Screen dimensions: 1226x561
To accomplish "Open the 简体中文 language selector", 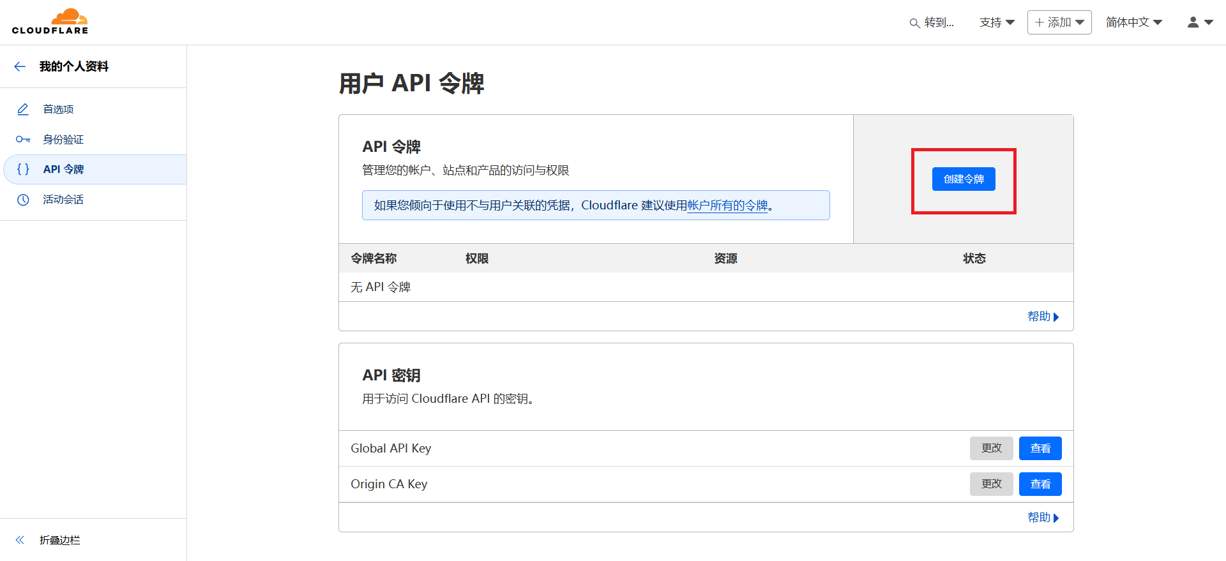I will pyautogui.click(x=1133, y=22).
